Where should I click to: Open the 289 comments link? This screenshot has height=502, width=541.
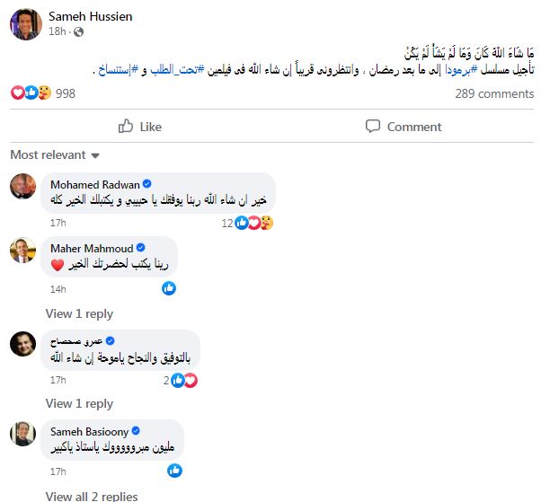[x=493, y=92]
